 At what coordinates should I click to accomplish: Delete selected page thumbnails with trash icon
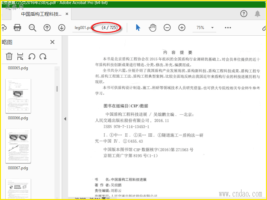point(9,56)
